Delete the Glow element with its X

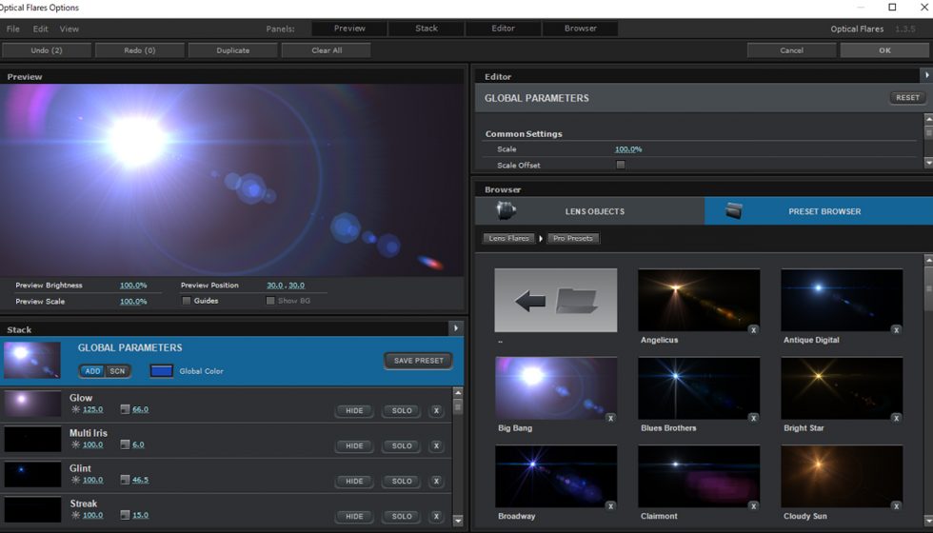pos(436,411)
